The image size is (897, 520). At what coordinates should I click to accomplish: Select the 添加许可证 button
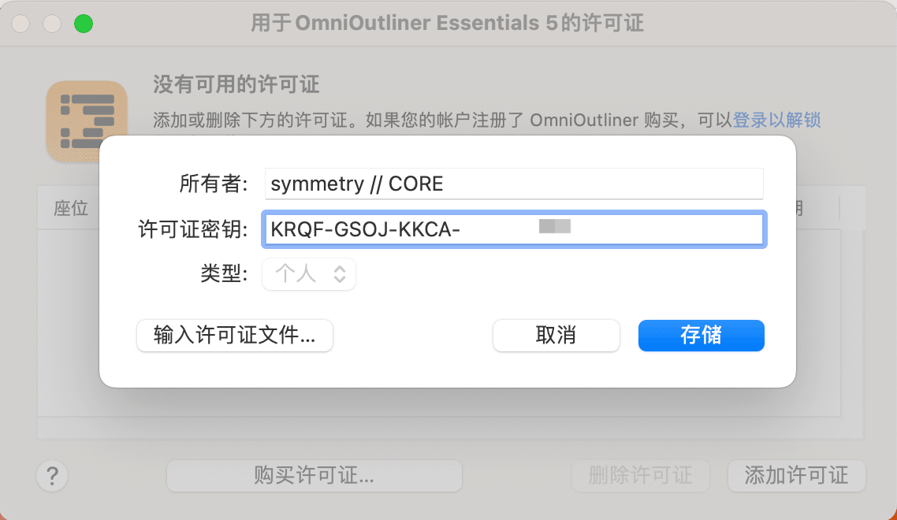[796, 476]
